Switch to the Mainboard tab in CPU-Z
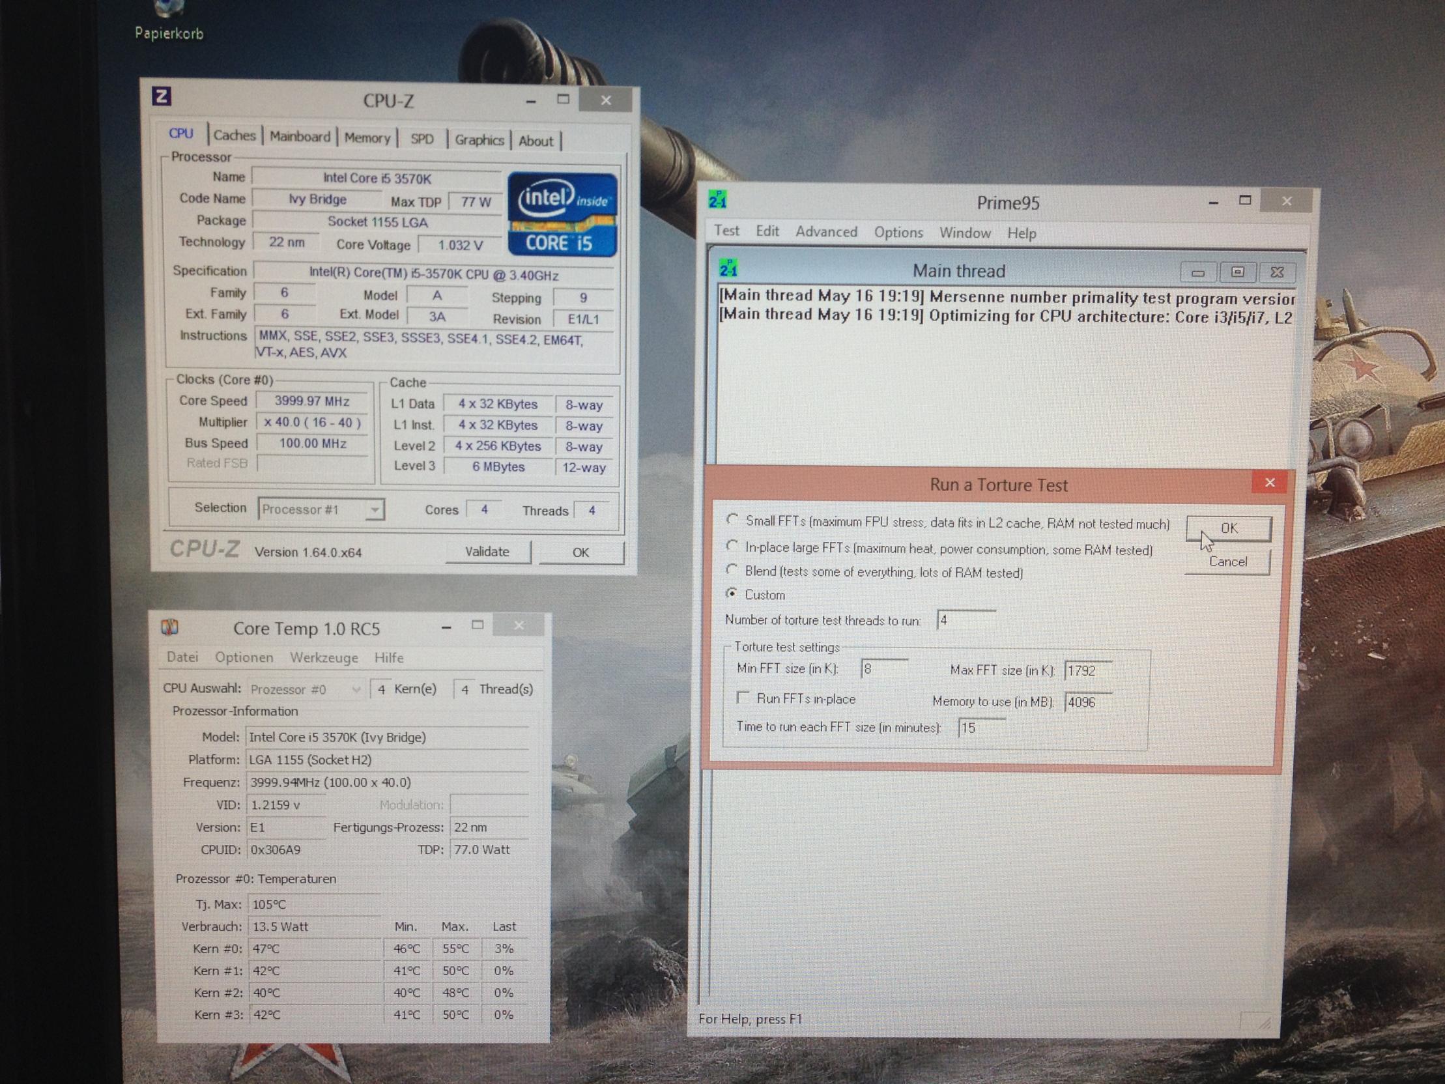1445x1084 pixels. 300,137
